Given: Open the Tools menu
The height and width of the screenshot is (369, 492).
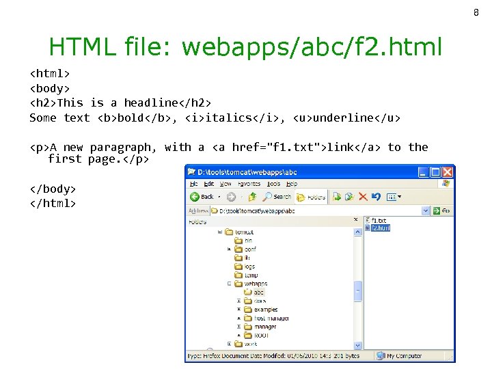Looking at the screenshot, I should tap(273, 184).
